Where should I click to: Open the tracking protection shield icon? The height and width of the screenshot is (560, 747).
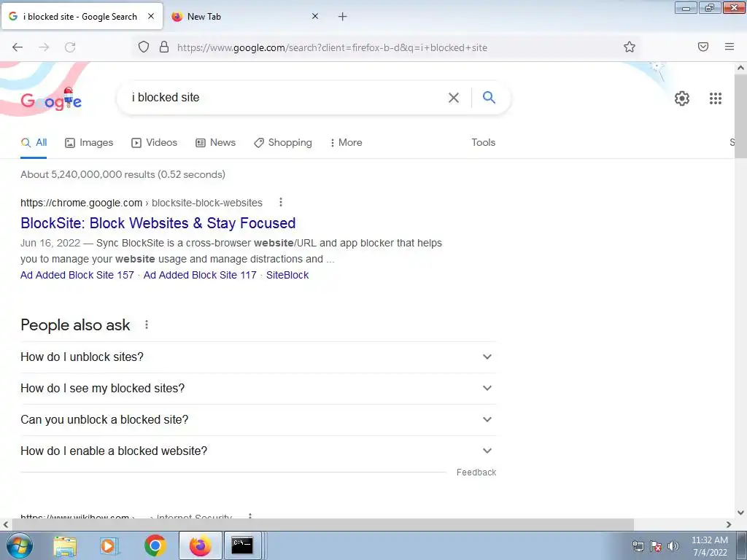144,47
